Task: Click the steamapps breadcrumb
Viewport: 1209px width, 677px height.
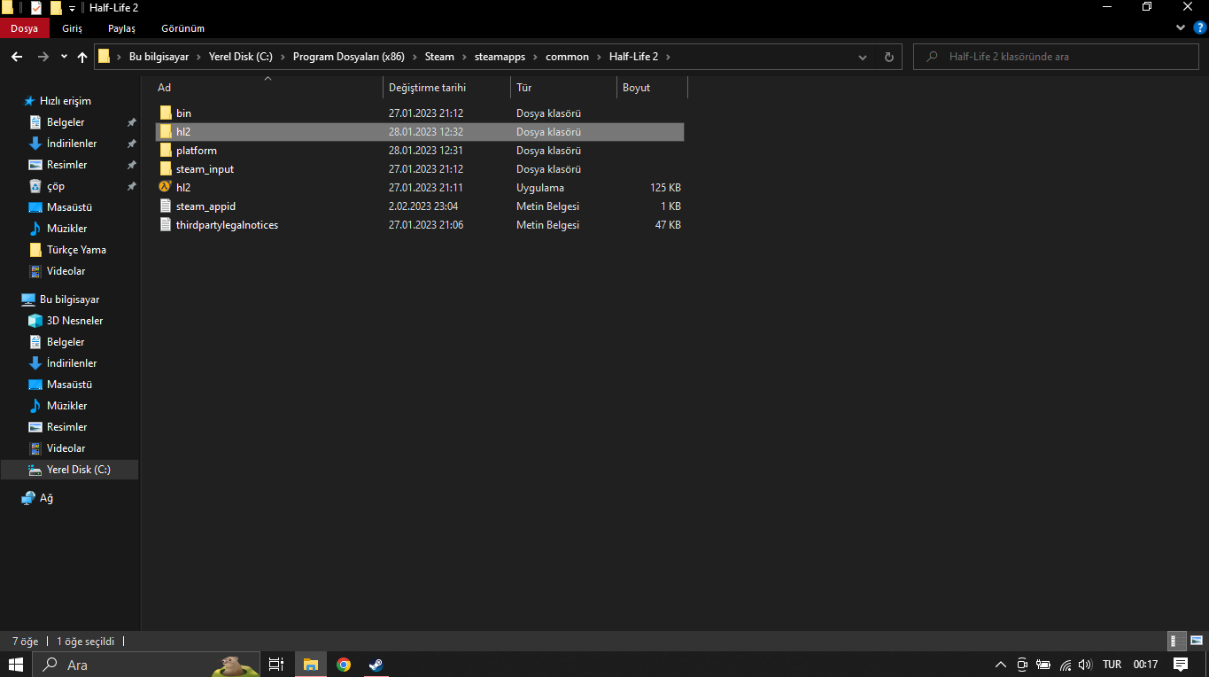Action: (499, 57)
